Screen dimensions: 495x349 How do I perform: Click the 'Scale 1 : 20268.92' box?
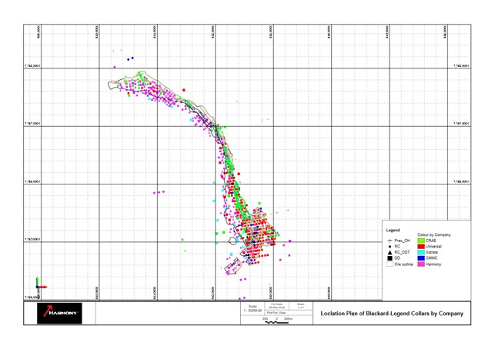(253, 308)
